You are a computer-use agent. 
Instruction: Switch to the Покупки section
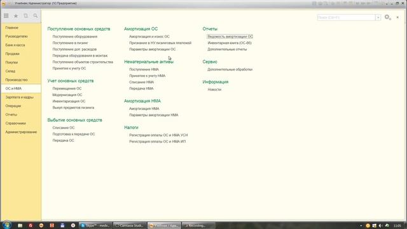(11, 62)
